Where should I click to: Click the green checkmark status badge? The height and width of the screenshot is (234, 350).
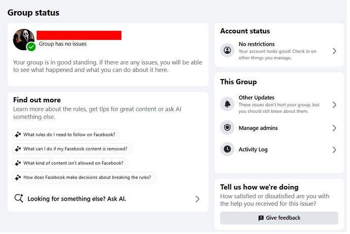click(31, 47)
